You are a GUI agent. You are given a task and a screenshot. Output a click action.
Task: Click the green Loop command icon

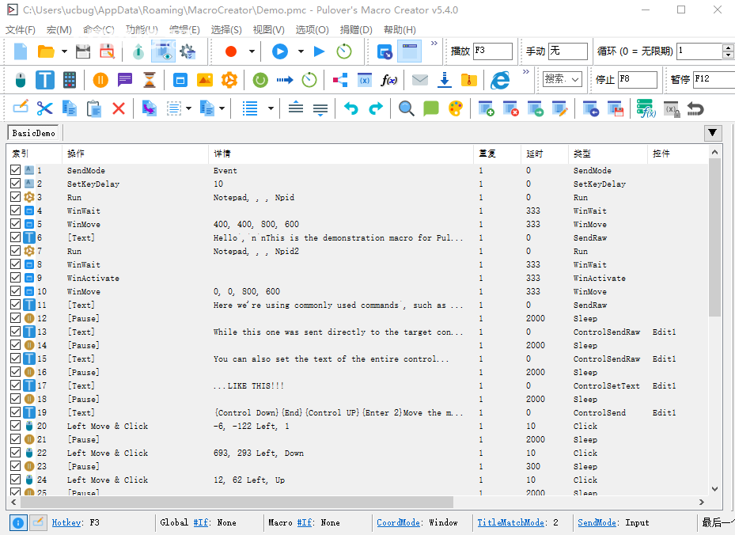coord(260,80)
